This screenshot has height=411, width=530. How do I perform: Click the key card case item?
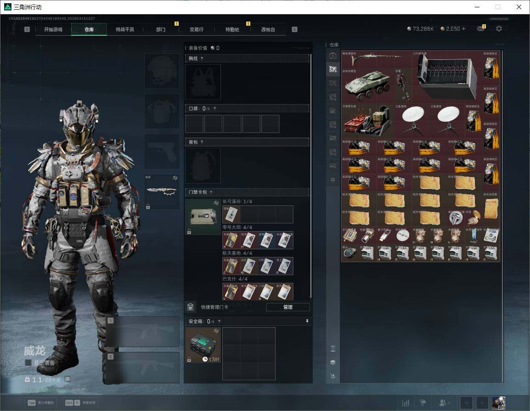[203, 217]
